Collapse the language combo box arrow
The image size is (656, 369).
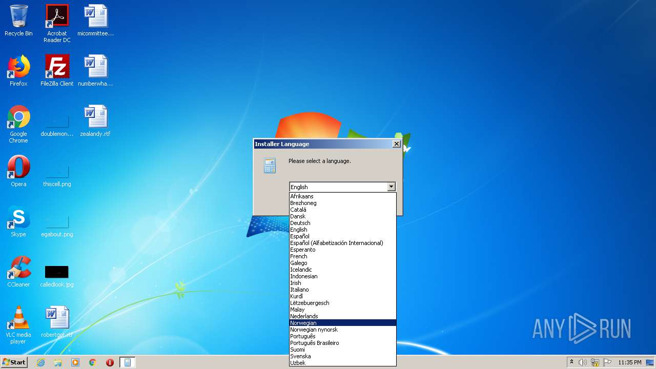pyautogui.click(x=392, y=187)
